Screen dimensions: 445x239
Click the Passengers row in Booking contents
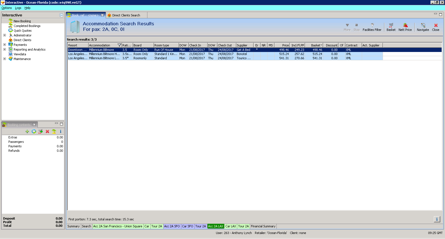(x=33, y=142)
